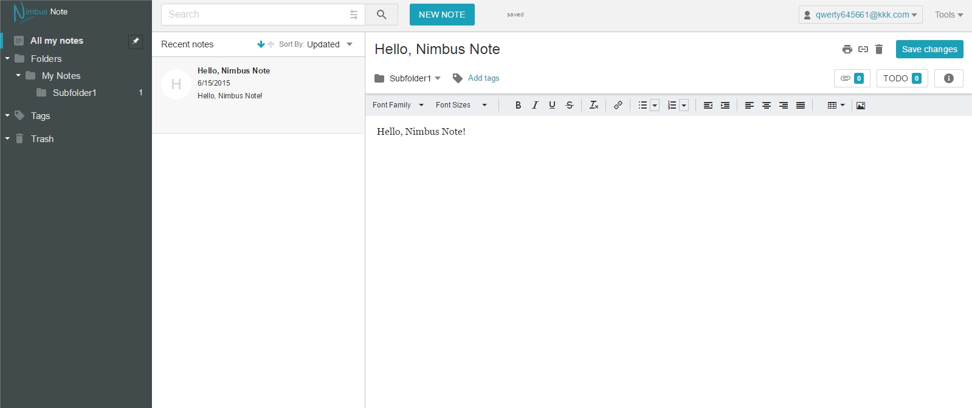Image resolution: width=972 pixels, height=408 pixels.
Task: Change note folder from Subfolder1 dropdown
Action: coord(408,78)
